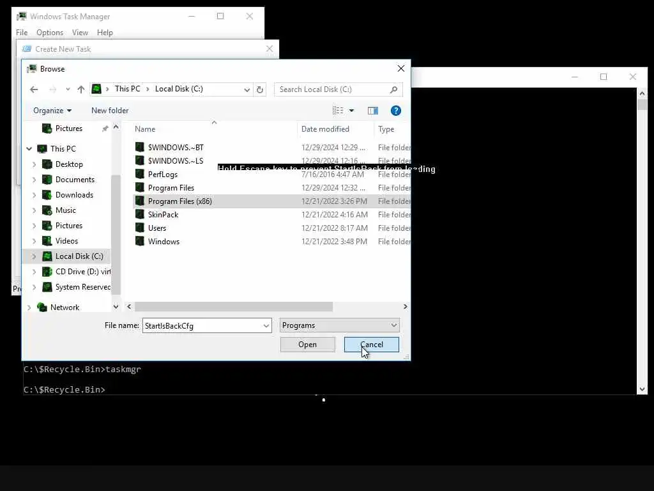Image resolution: width=654 pixels, height=491 pixels.
Task: Expand the Pictures node under This PC
Action: [x=34, y=226]
